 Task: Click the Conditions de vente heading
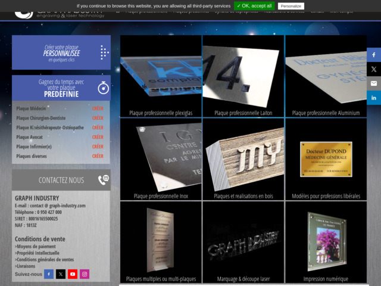[40, 239]
